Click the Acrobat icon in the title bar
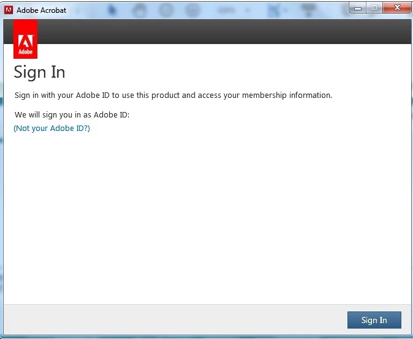 9,10
